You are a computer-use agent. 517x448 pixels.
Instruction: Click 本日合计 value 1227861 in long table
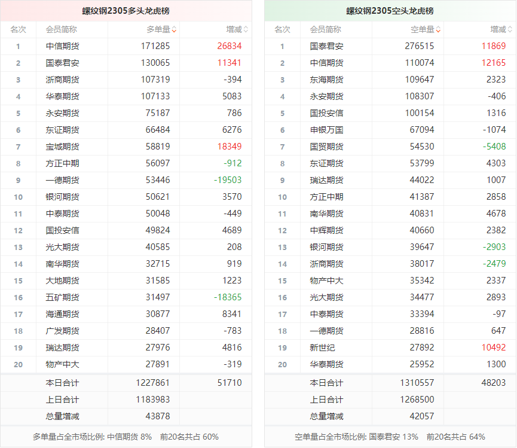coord(154,383)
